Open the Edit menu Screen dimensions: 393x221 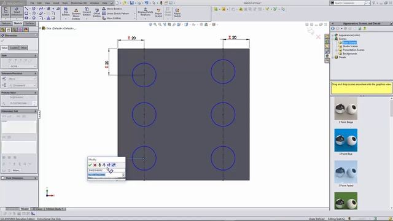pyautogui.click(x=39, y=3)
